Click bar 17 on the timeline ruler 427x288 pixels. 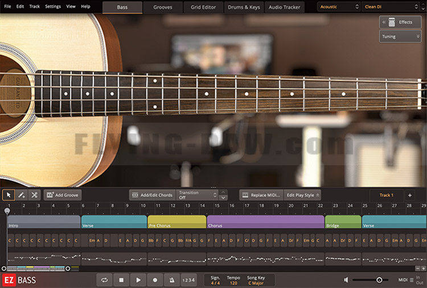(x=247, y=206)
